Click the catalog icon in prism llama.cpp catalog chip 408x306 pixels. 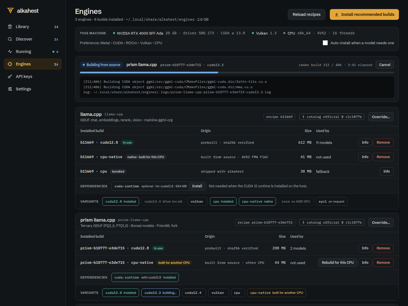[303, 222]
